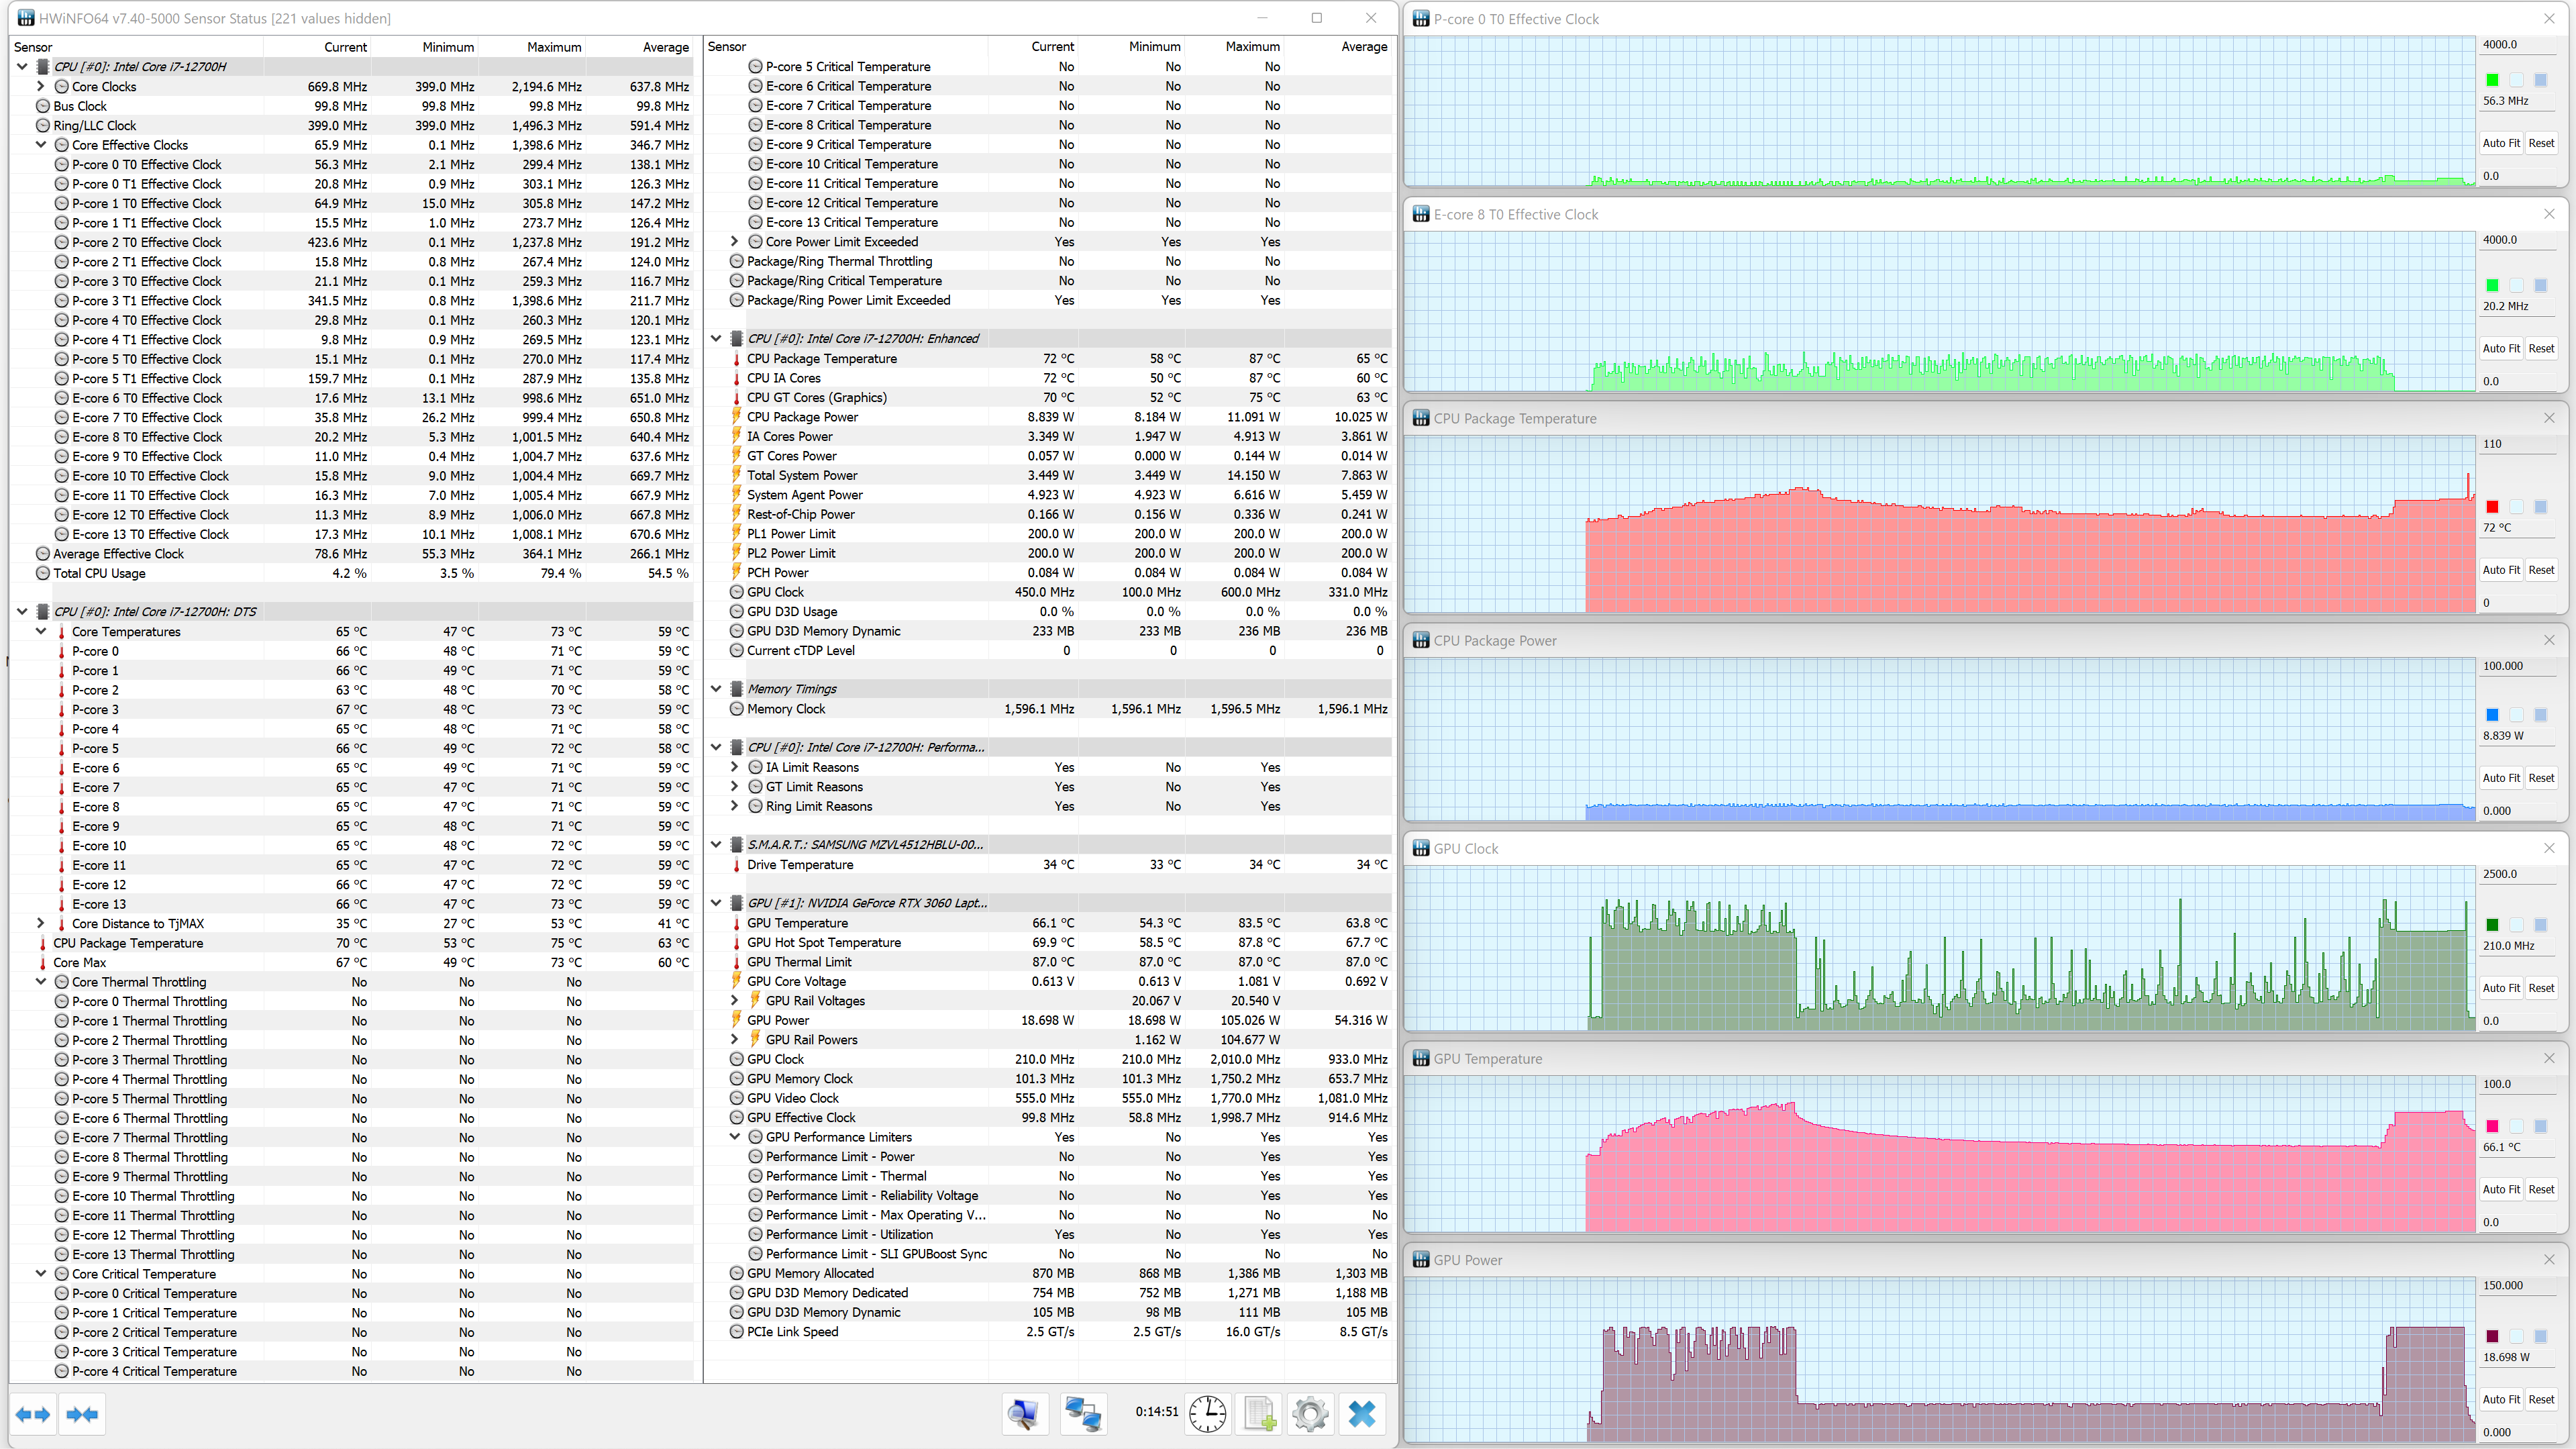Open remote network monitoring icon
Viewport: 2576px width, 1449px height.
pyautogui.click(x=1083, y=1414)
